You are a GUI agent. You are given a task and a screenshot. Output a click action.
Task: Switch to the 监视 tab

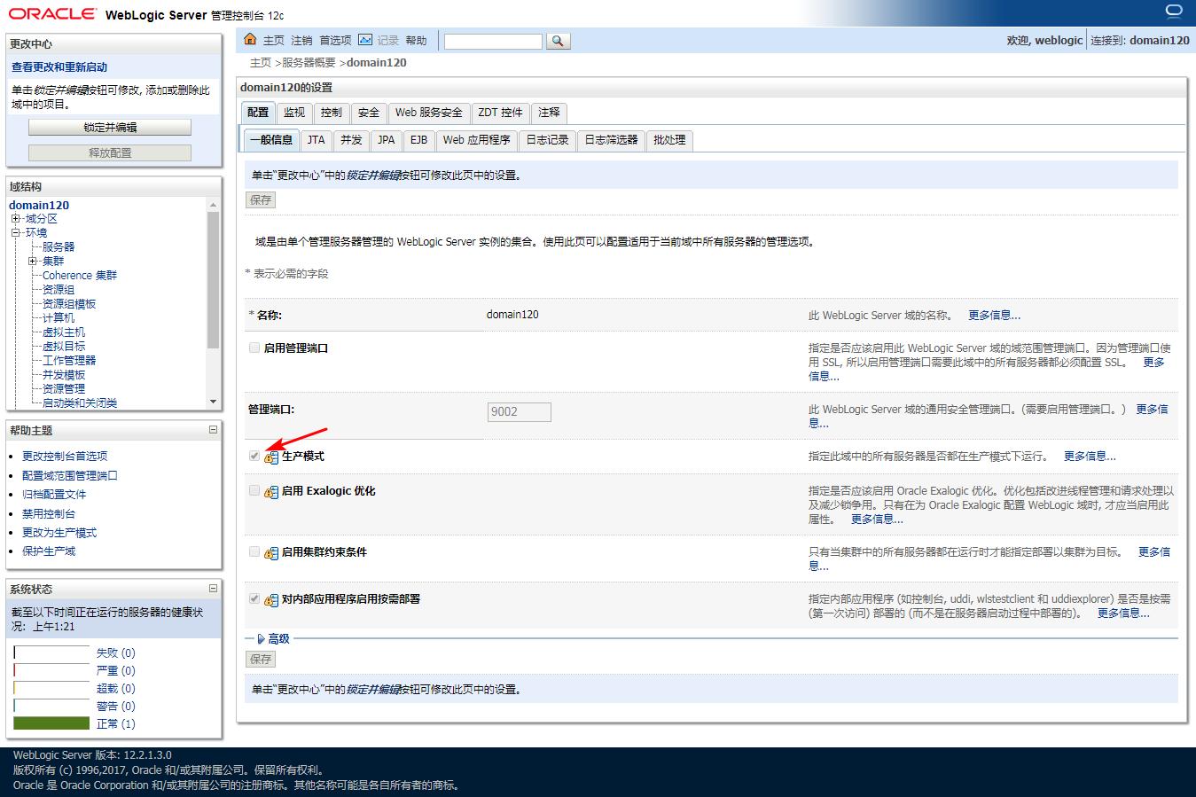tap(293, 113)
